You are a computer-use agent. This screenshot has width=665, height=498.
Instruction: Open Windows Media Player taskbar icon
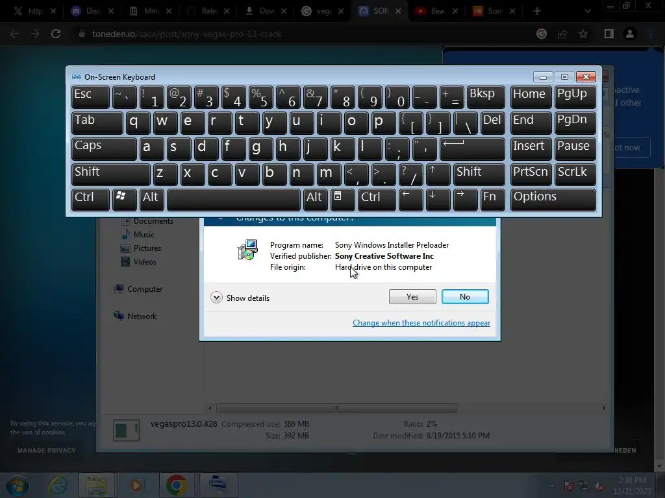tap(136, 485)
